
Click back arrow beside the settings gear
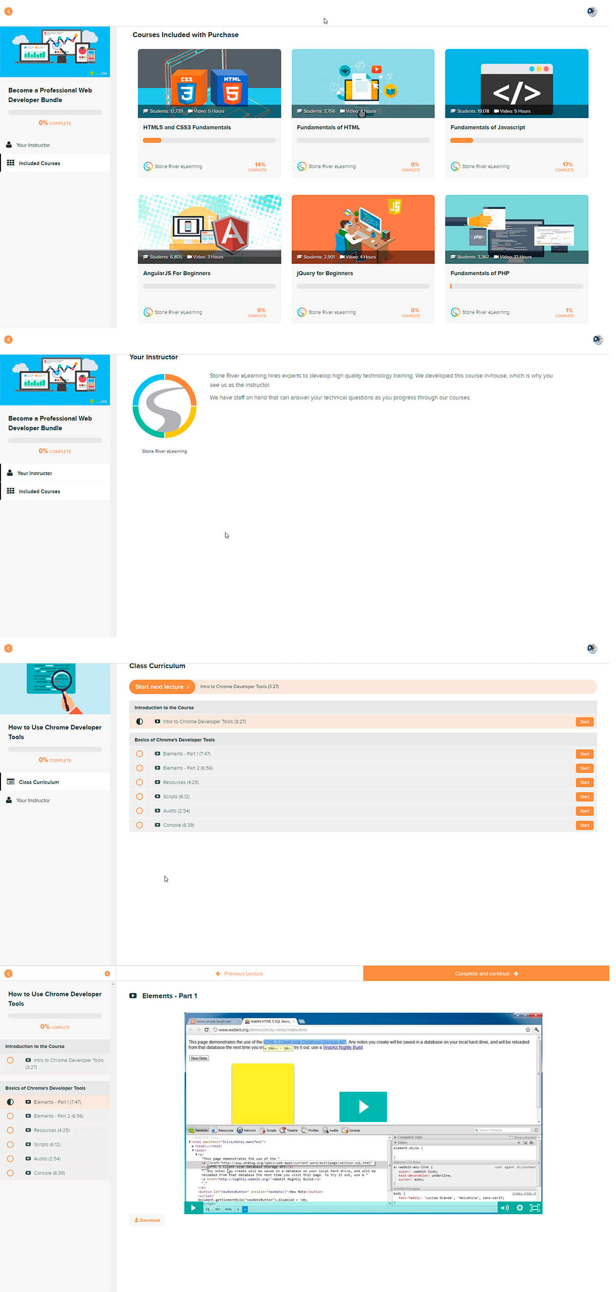pos(8,973)
